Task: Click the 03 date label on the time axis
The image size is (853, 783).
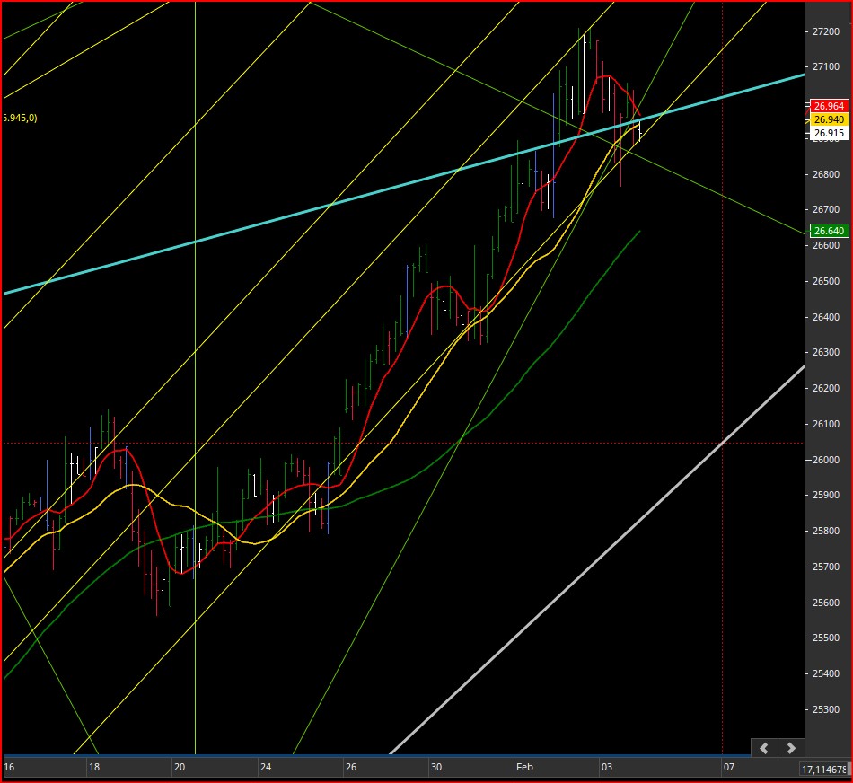Action: point(607,767)
